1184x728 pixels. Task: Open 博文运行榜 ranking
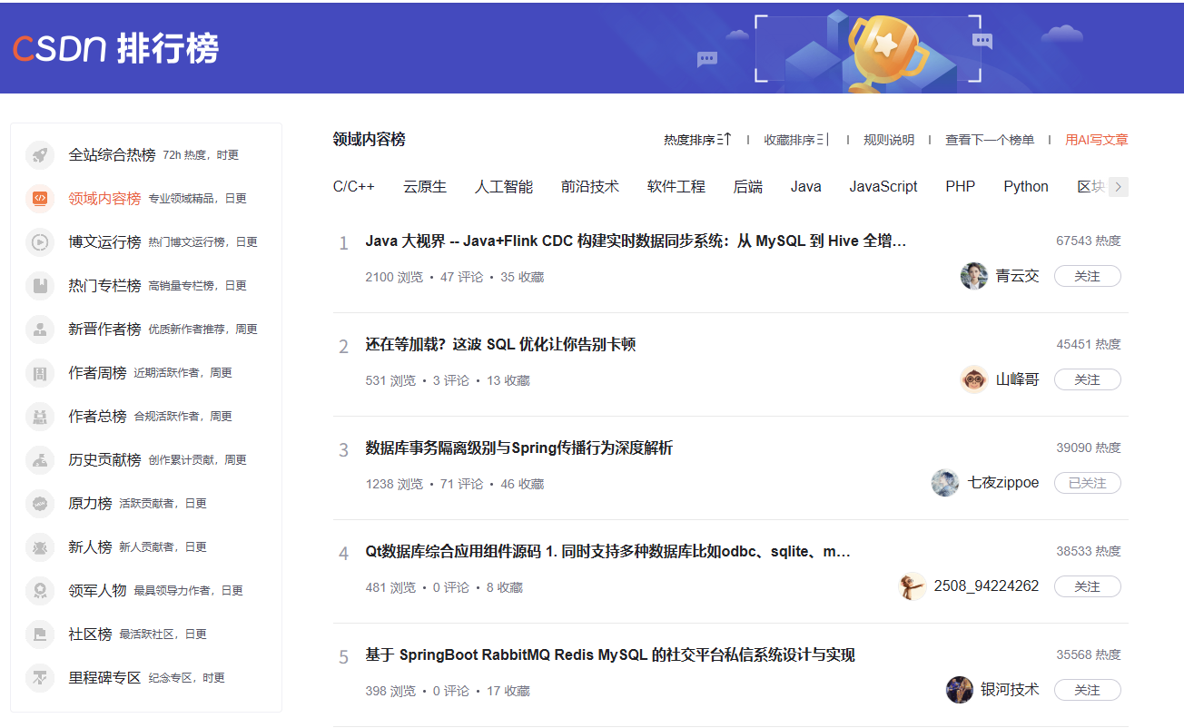tap(105, 242)
